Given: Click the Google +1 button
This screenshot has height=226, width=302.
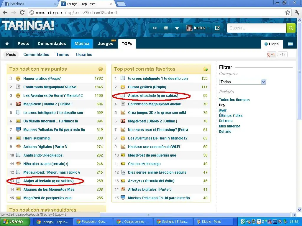Looking at the screenshot, I should 271,54.
